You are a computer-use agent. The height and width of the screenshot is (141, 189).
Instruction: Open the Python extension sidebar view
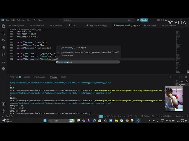[3, 68]
